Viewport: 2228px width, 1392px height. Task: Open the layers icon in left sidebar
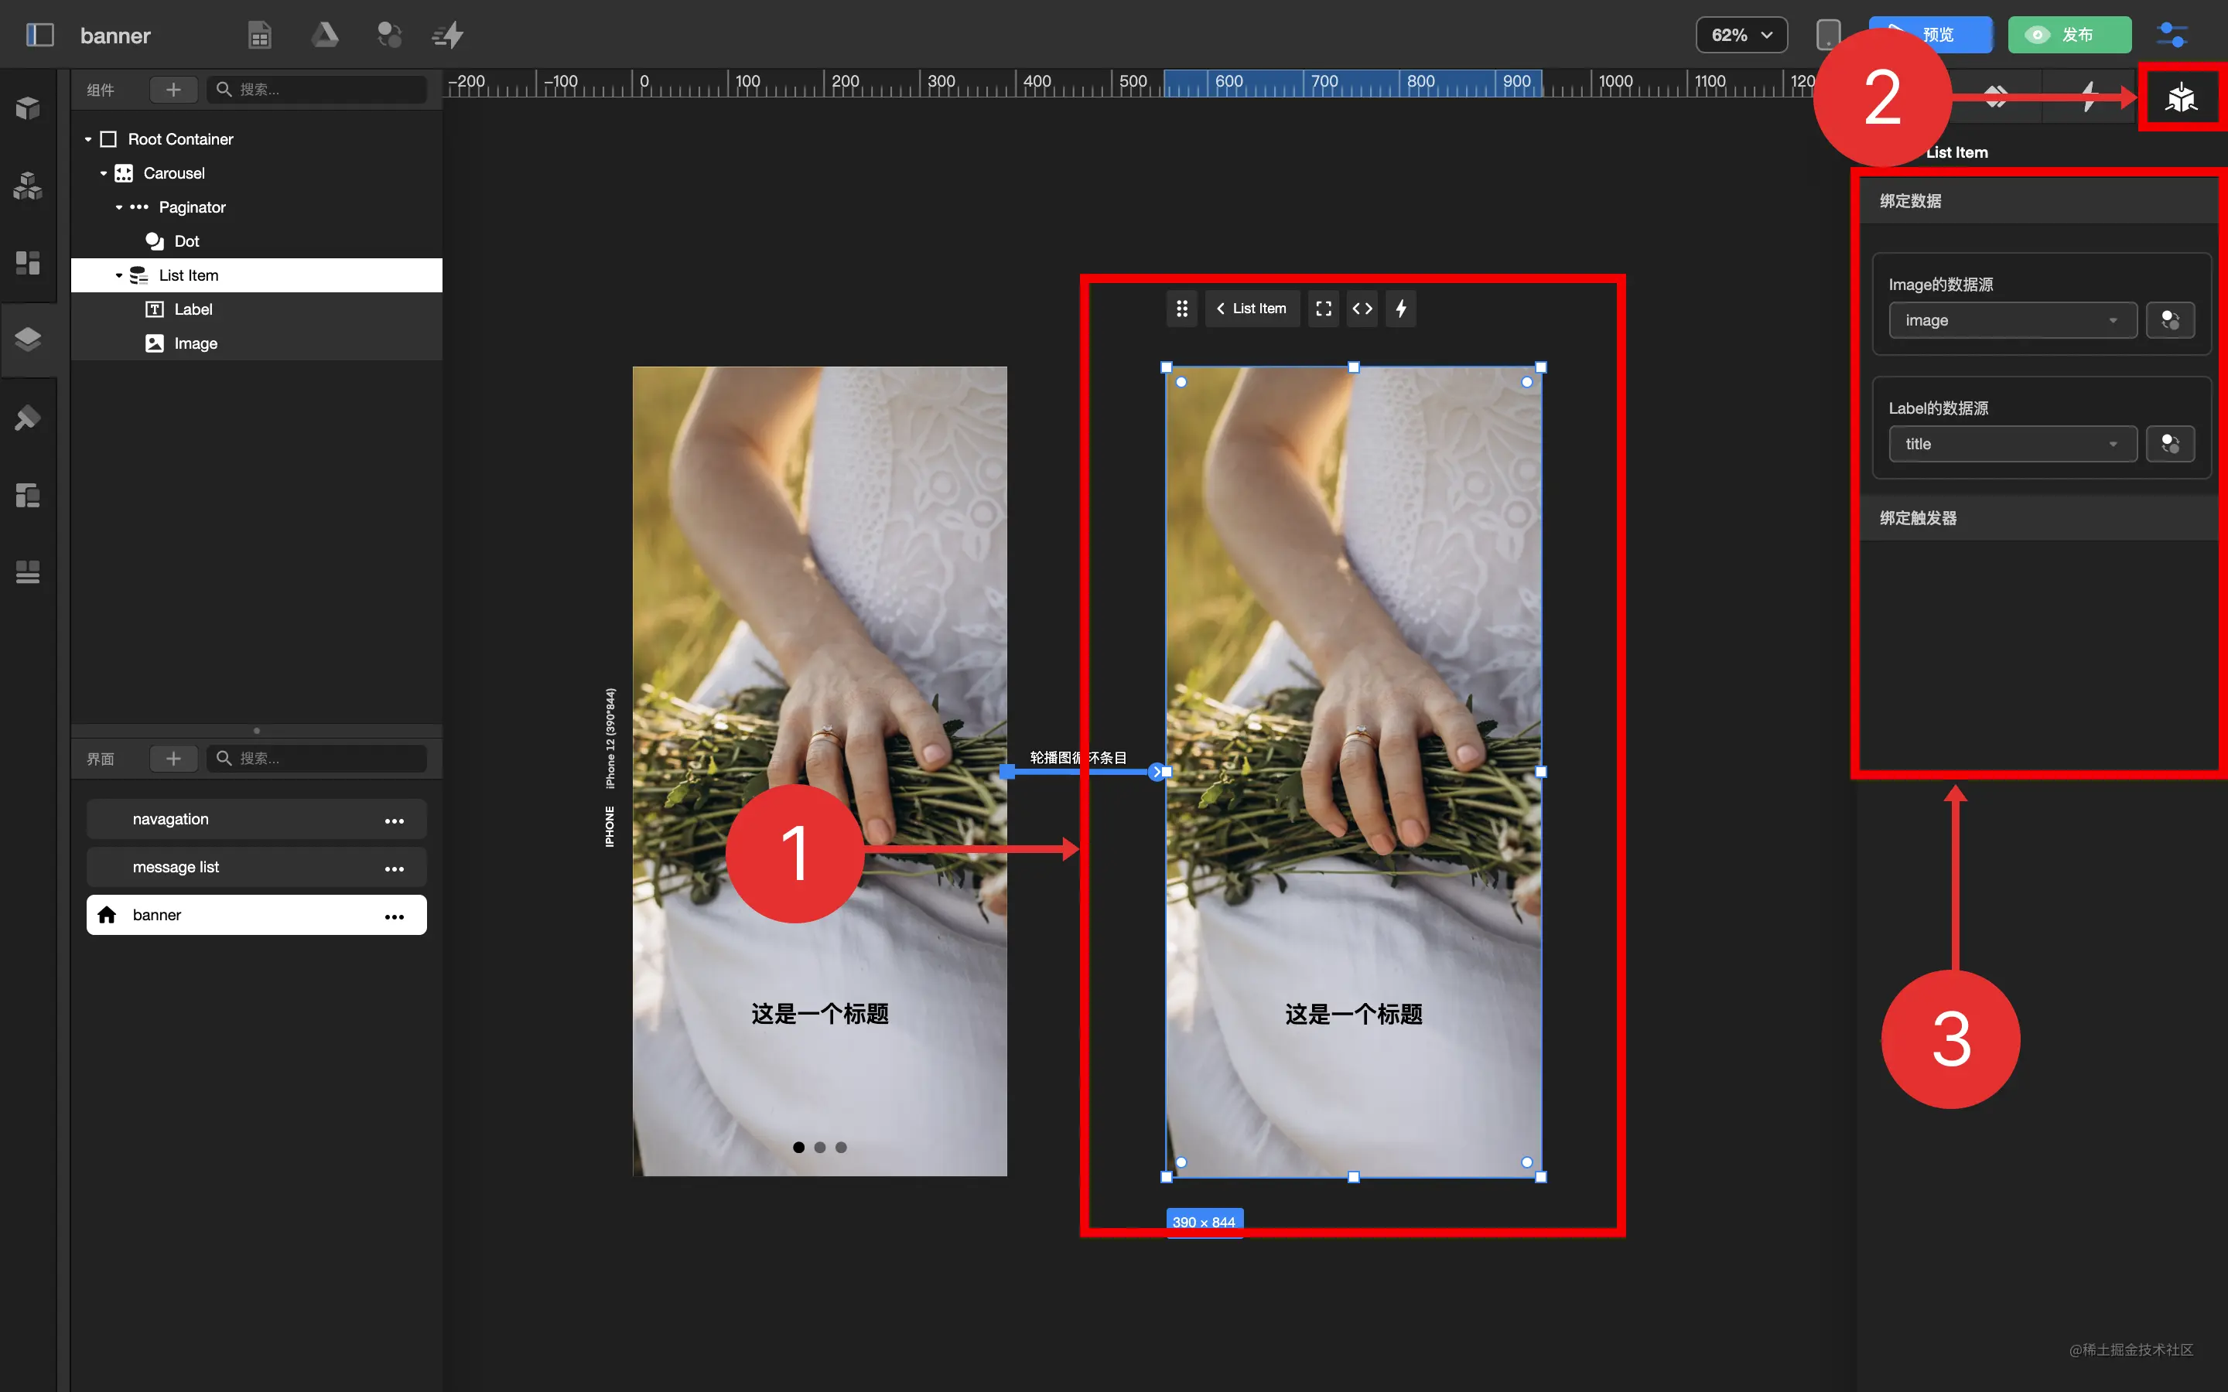pyautogui.click(x=28, y=339)
